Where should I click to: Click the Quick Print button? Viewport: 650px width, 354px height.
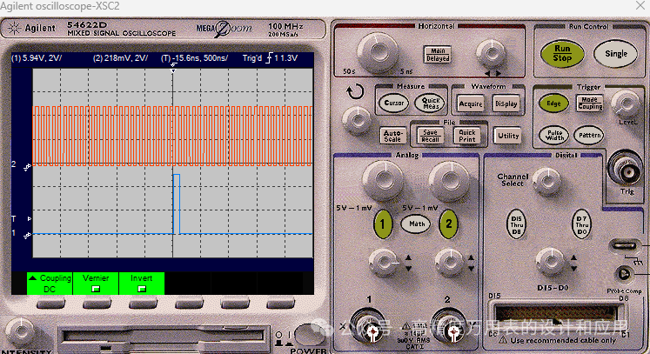point(467,136)
